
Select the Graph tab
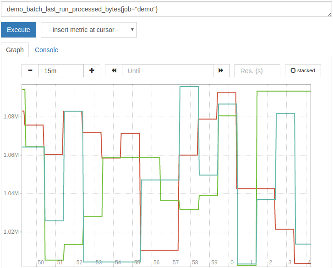[15, 50]
